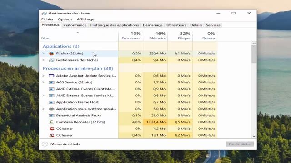Screen dimensions: 291x163
Task: Click the Camtasia Recorder icon
Action: 51,122
